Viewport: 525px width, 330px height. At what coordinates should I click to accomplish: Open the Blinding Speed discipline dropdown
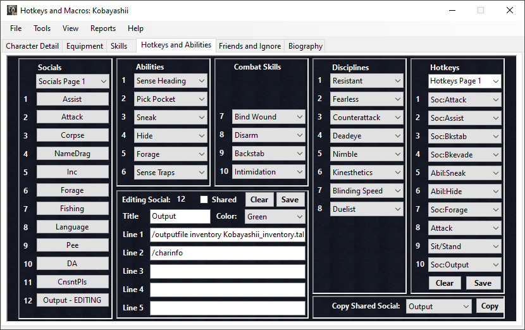pyautogui.click(x=367, y=191)
